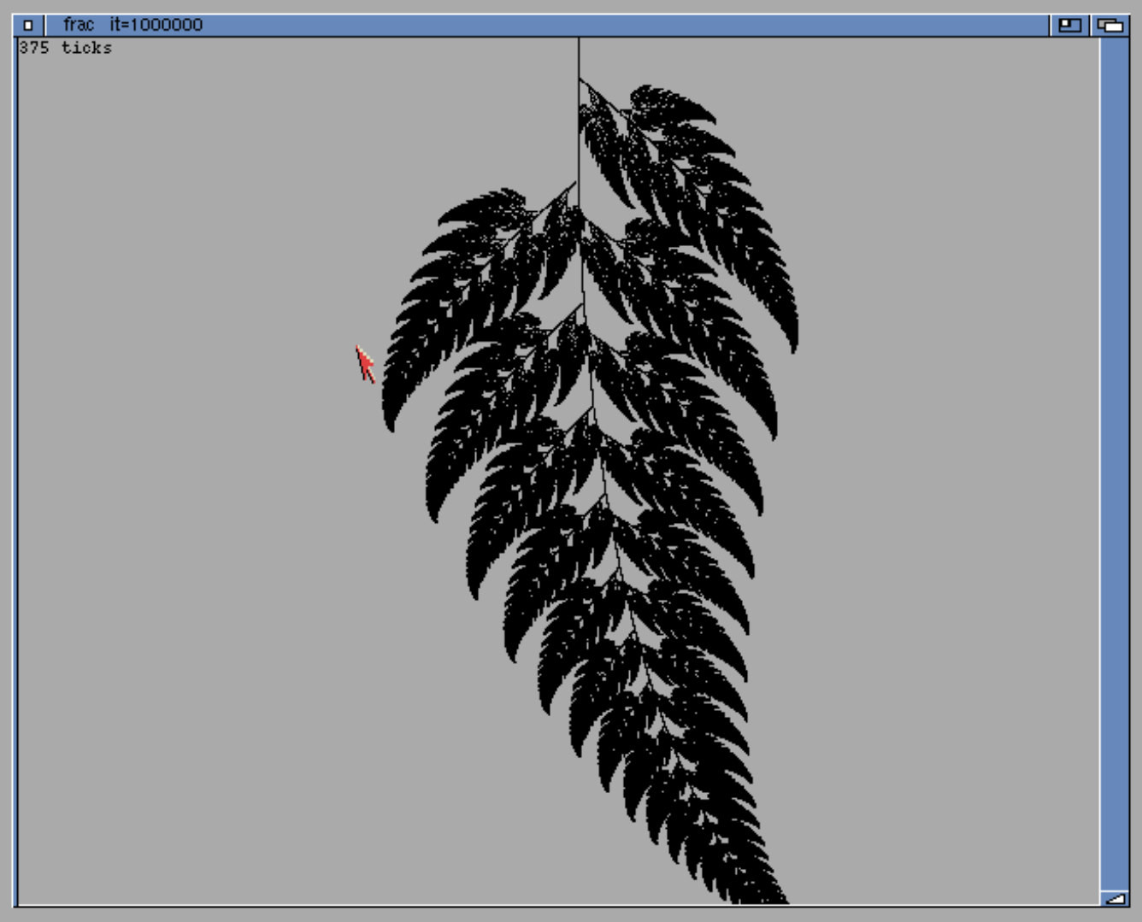Screen dimensions: 1142x922
Task: Click the 'frac' program name in the title bar
Action: coord(78,25)
